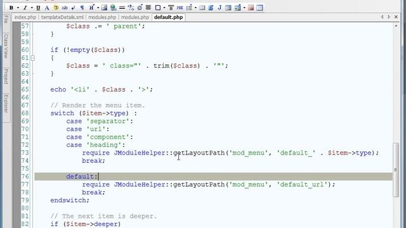
Task: Insert a line break with the return-arrow icon
Action: tap(74, 8)
